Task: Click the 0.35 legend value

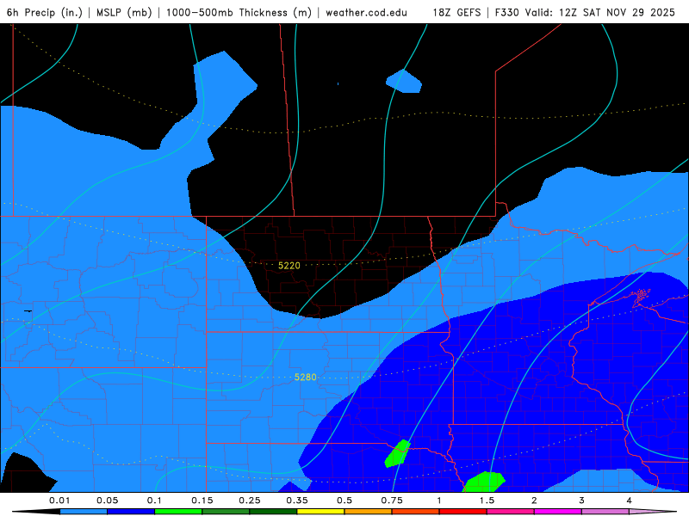Action: [x=297, y=501]
